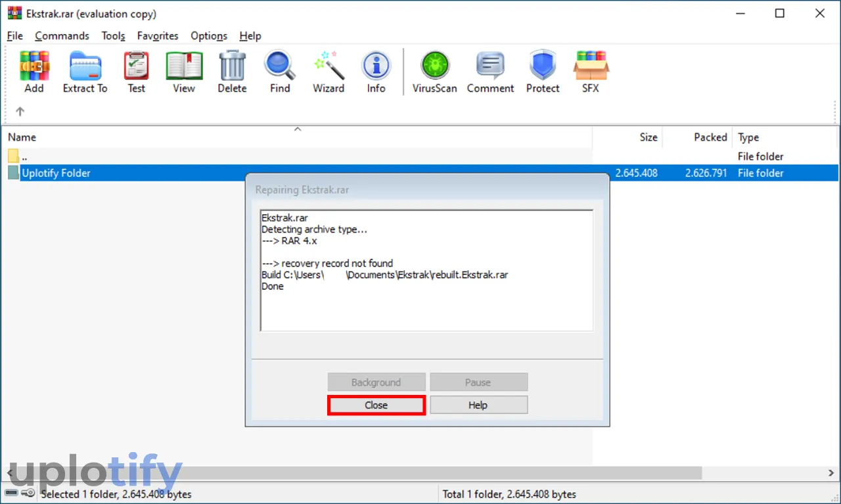Click the WinRAR title bar app icon
841x504 pixels.
14,14
